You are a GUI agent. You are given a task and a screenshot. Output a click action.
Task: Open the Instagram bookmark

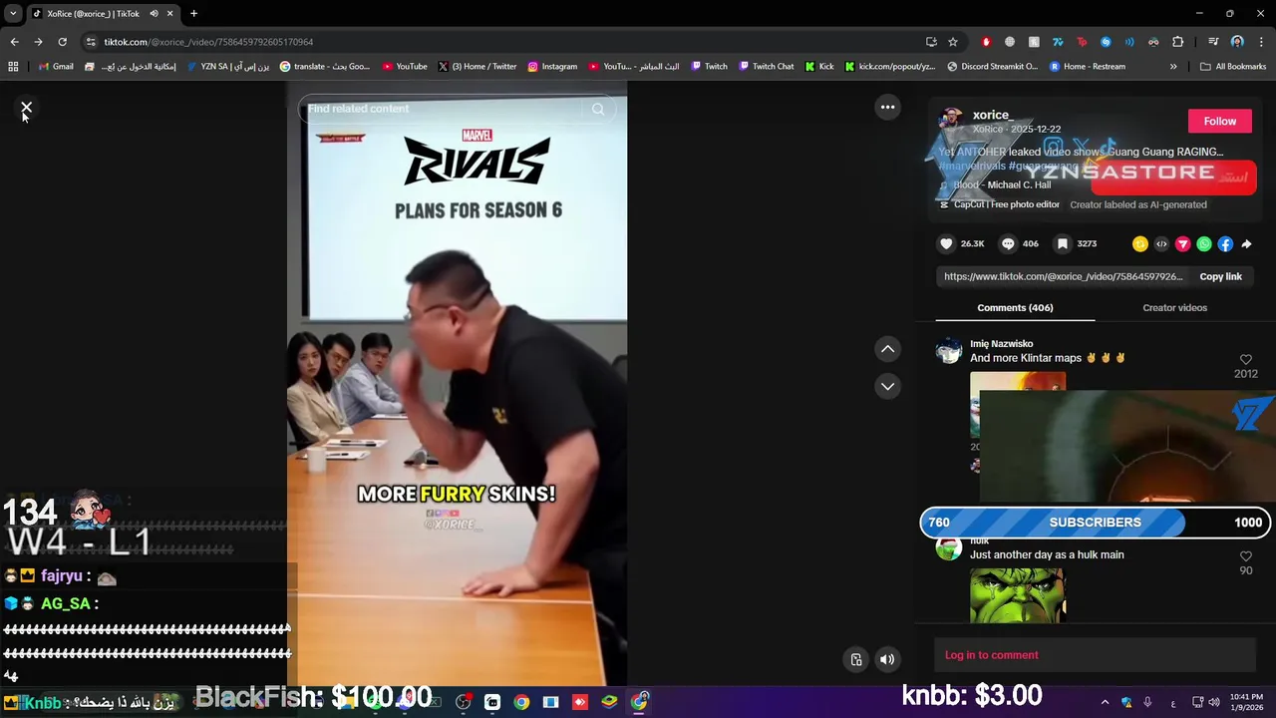552,67
